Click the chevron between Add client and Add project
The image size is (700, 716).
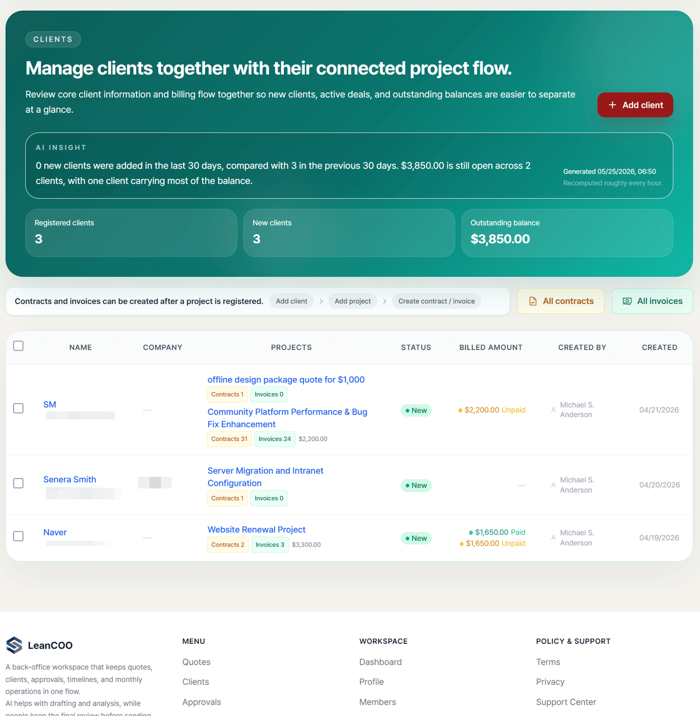coord(321,301)
